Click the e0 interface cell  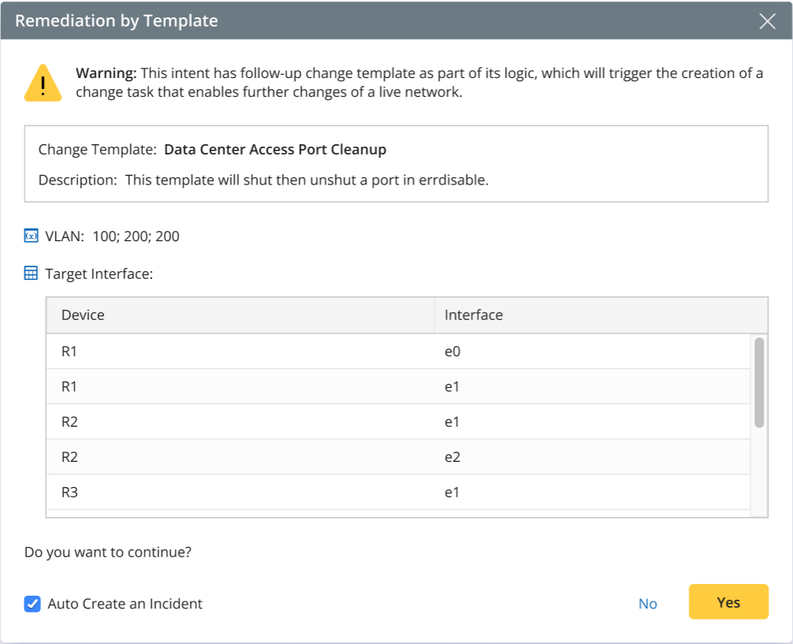452,352
